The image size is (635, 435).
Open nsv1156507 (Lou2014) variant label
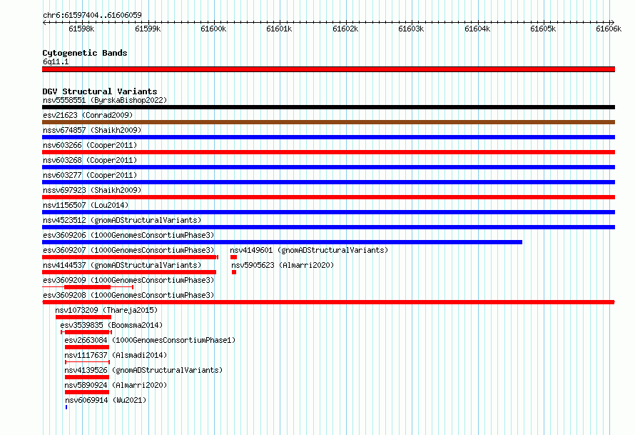pyautogui.click(x=86, y=205)
